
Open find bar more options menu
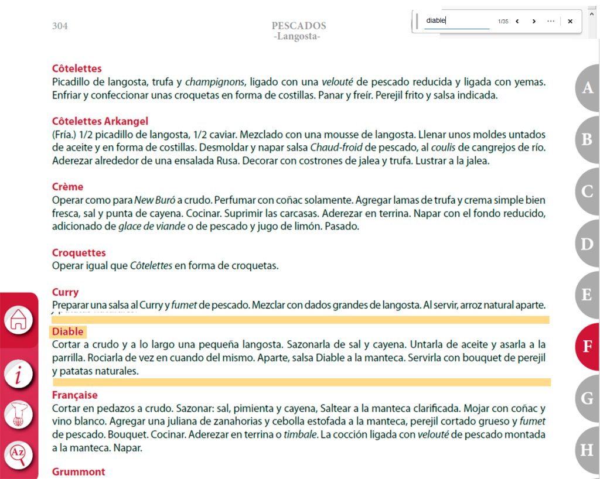point(551,21)
